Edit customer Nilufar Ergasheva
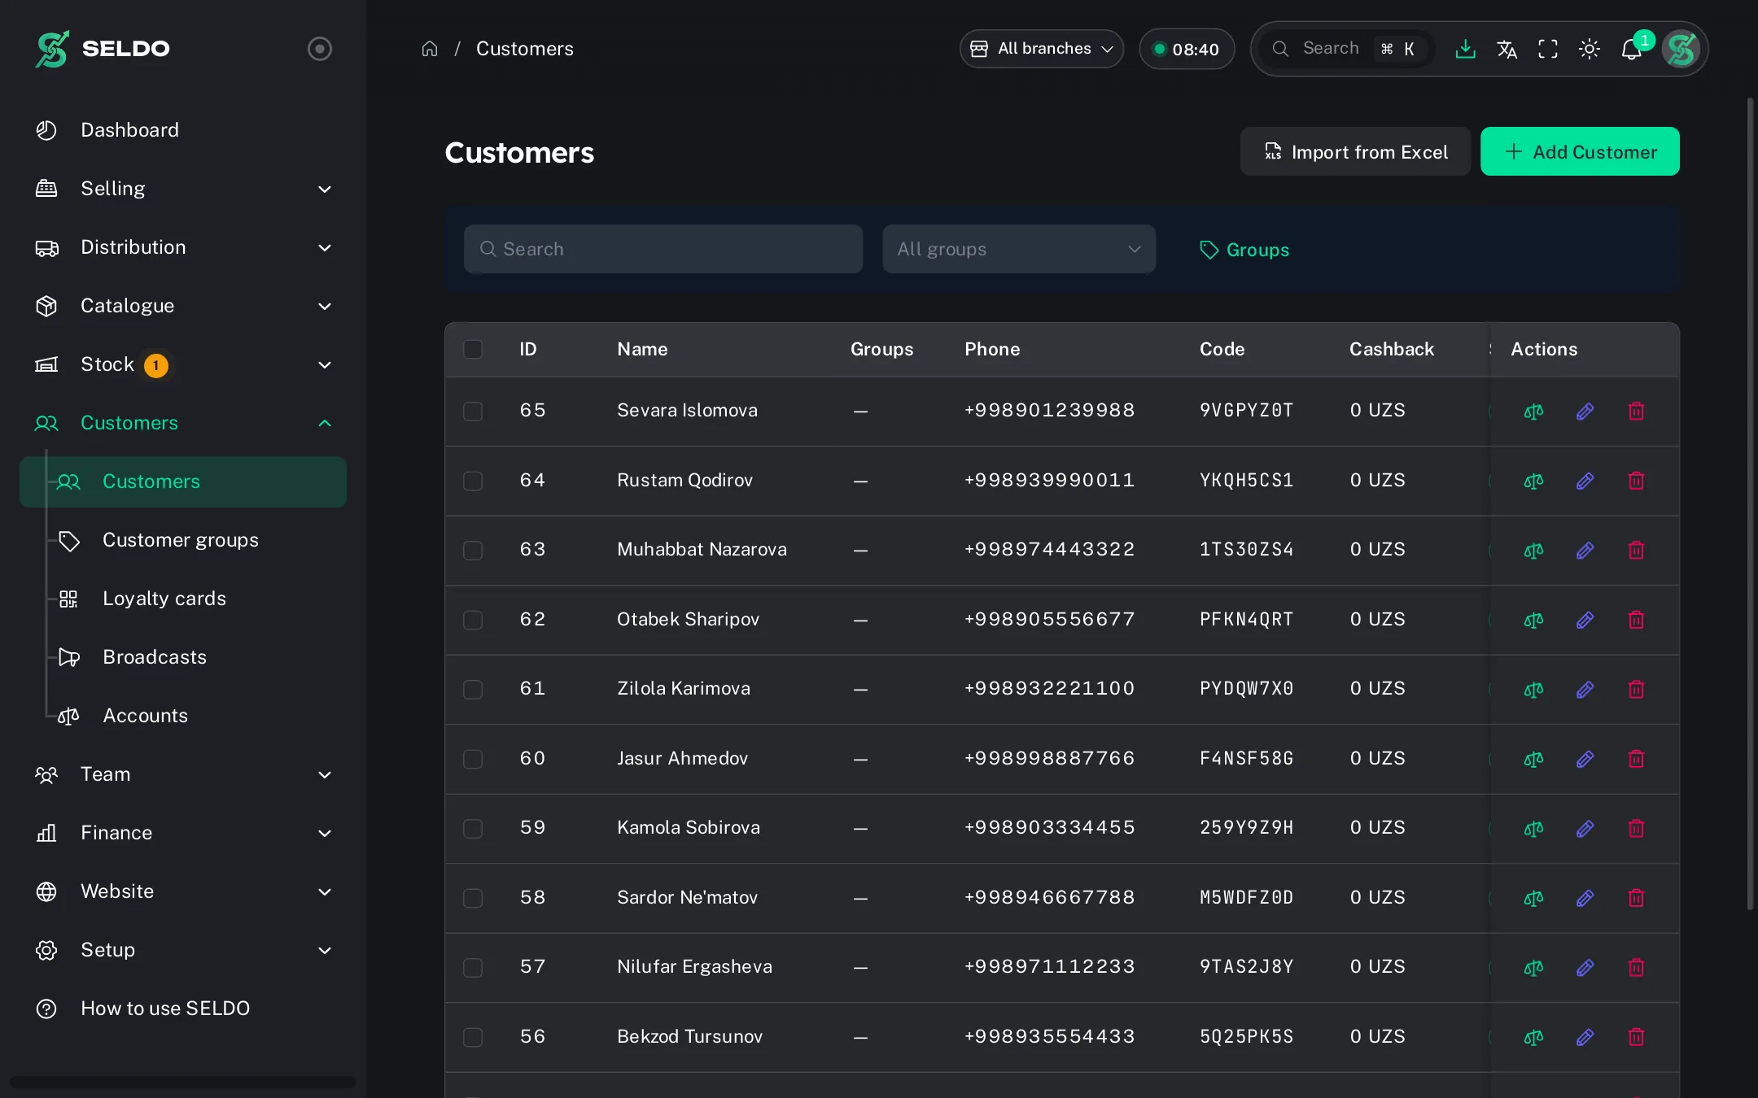Screen dimensions: 1758x1098 (x=1585, y=968)
